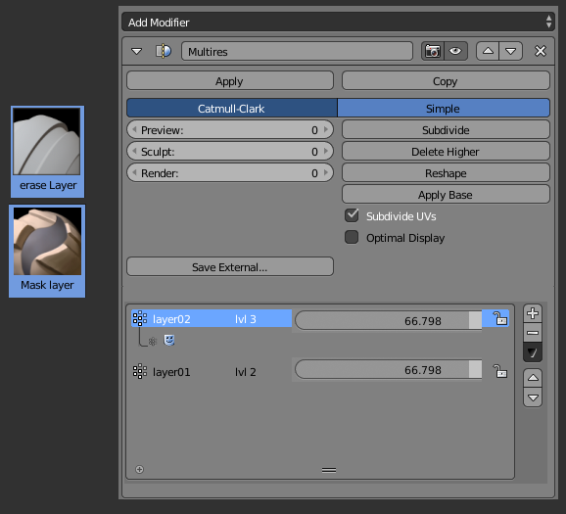Remove the Multires modifier with X

click(x=540, y=51)
